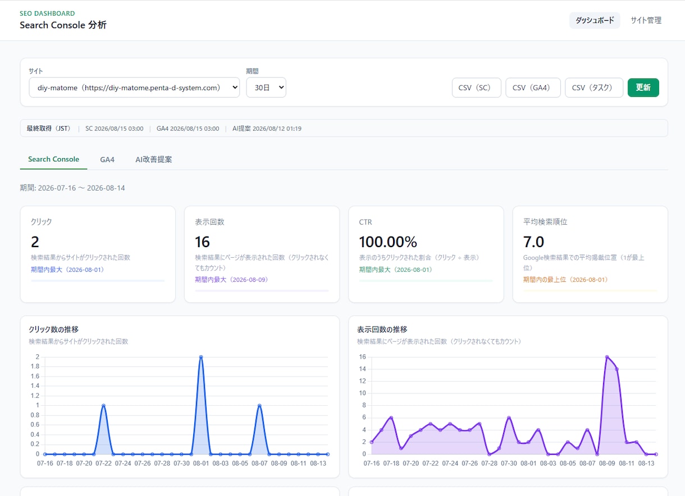Screen dimensions: 685x496
Task: Click the 07-30 point in impressions chart
Action: (509, 418)
